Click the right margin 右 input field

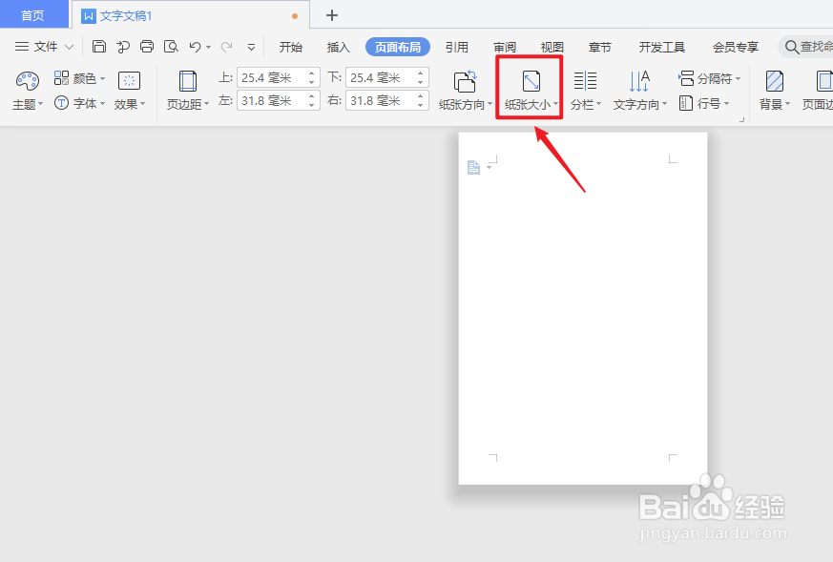tap(381, 100)
